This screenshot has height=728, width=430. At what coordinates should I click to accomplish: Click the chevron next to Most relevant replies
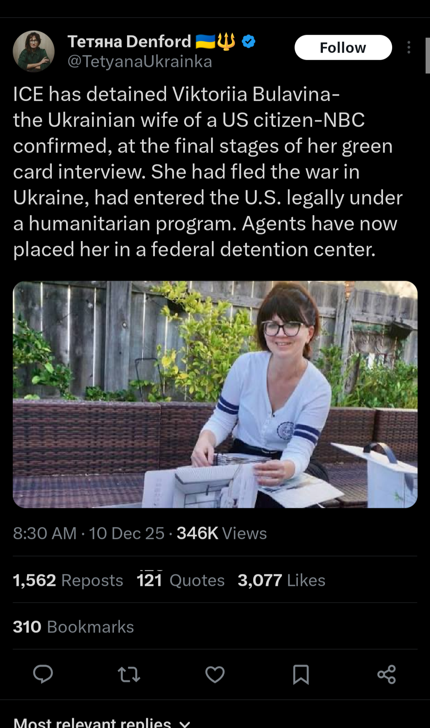pos(185,724)
